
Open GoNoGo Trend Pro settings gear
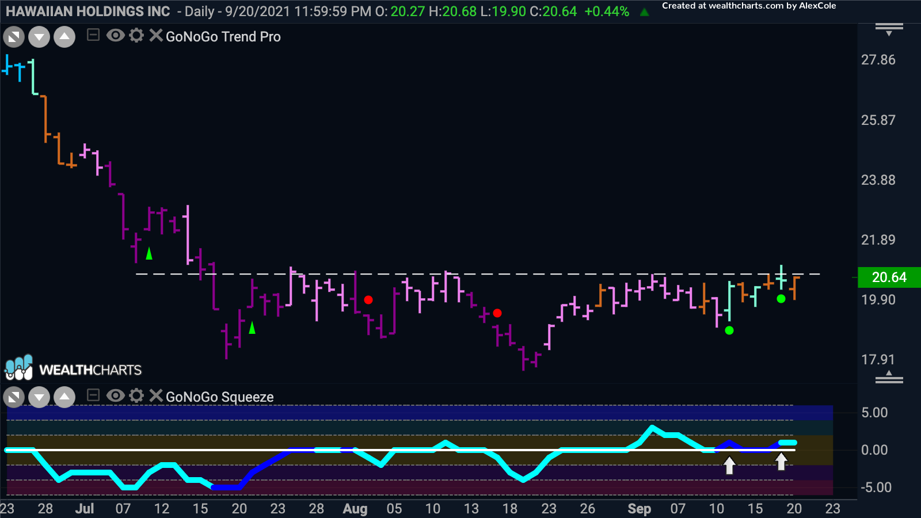pyautogui.click(x=136, y=36)
